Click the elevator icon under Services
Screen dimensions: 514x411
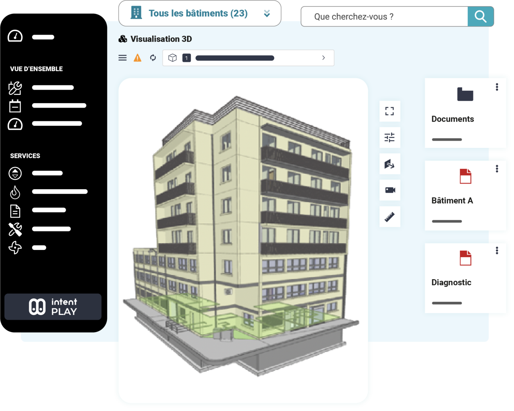(15, 174)
